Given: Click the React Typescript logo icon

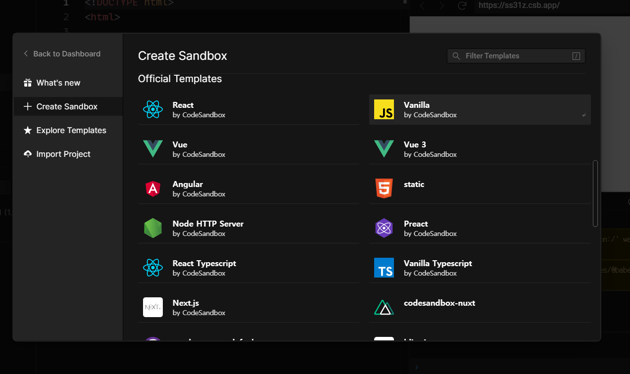Looking at the screenshot, I should click(153, 268).
